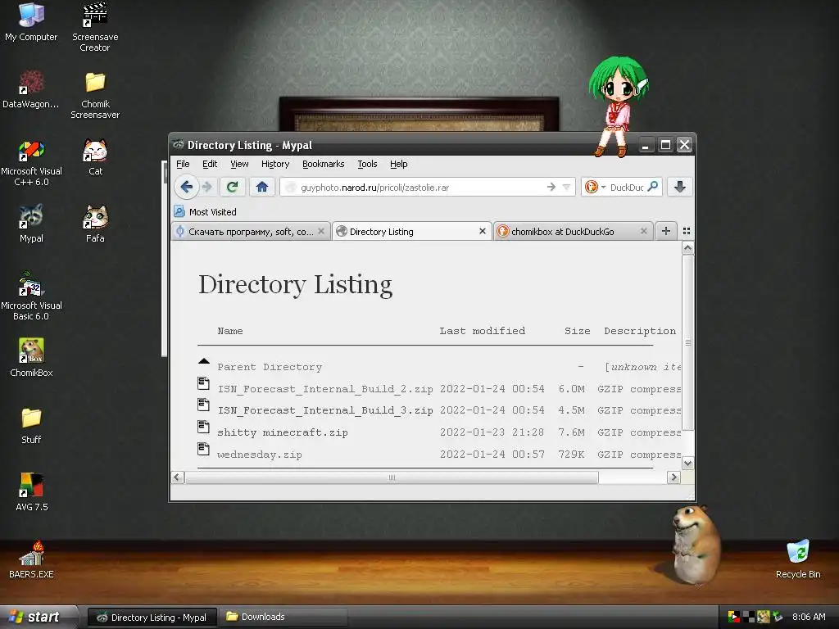Select the AVG 7.5 desktop icon
The image size is (839, 629).
[x=31, y=492]
